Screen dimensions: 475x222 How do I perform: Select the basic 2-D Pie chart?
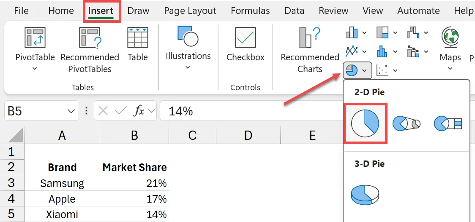point(366,123)
